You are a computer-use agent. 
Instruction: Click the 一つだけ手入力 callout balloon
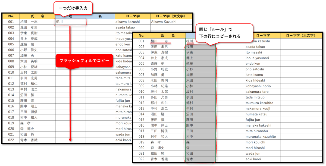pyautogui.click(x=73, y=8)
